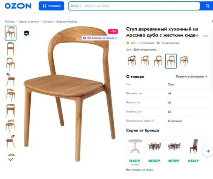
Task: Open the white round table product for 18 431 ₽
Action: point(135,146)
